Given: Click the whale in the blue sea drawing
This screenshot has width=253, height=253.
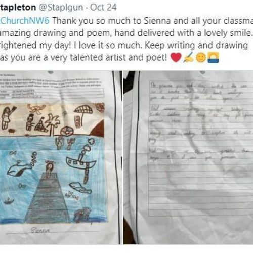Looking at the screenshot, I should 19,169.
